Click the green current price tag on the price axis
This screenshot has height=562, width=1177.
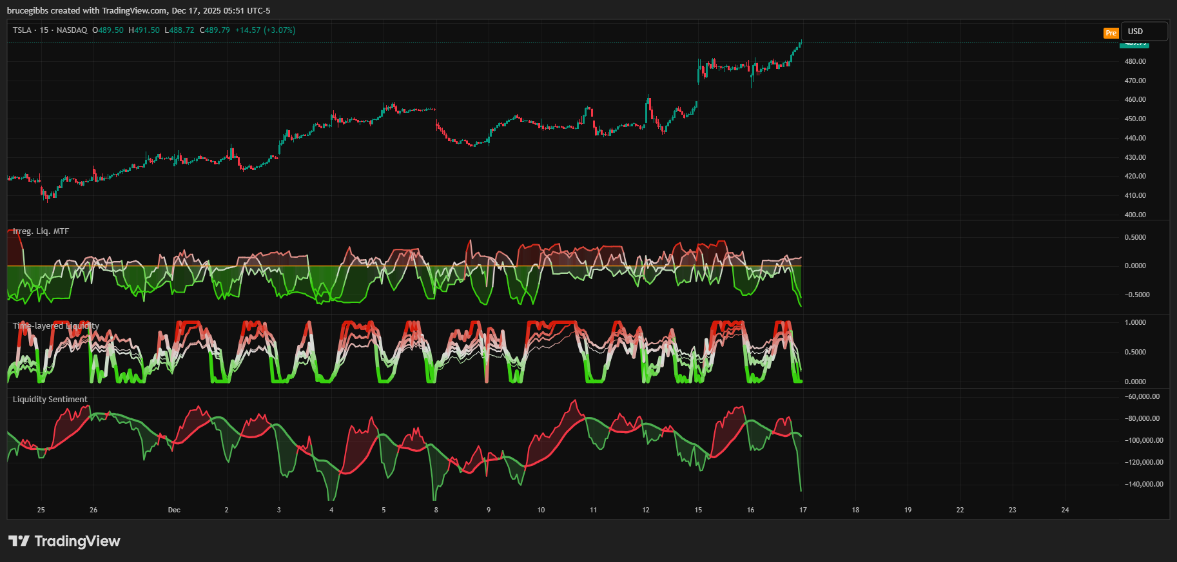pos(1134,44)
